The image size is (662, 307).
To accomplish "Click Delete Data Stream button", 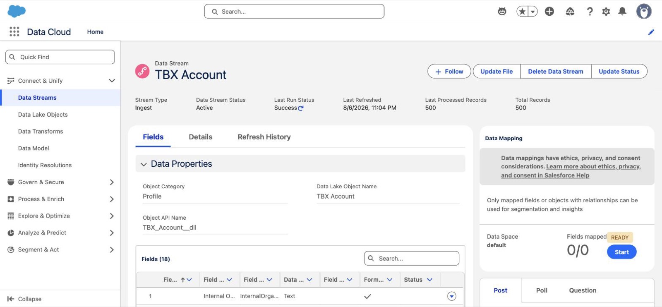I will pos(556,72).
